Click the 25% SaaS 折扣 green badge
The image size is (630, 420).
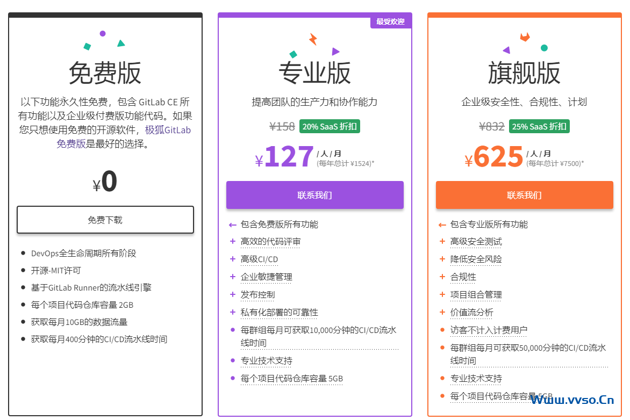tap(539, 127)
